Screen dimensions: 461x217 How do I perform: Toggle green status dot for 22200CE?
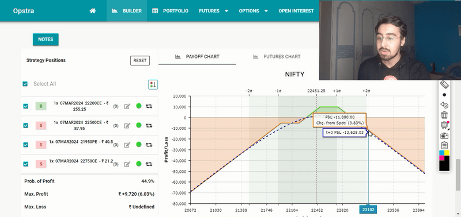tap(139, 106)
